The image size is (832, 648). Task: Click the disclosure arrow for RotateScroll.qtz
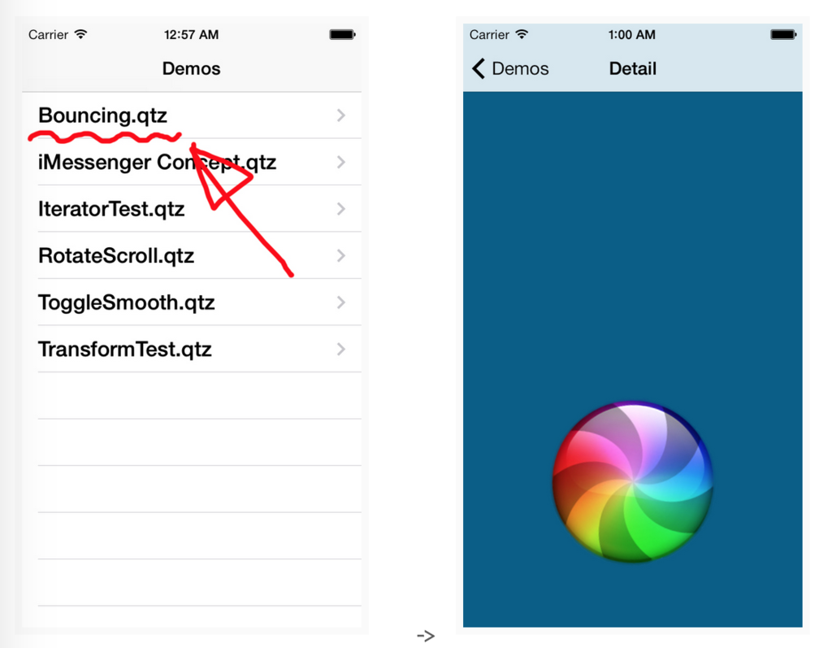pyautogui.click(x=341, y=255)
